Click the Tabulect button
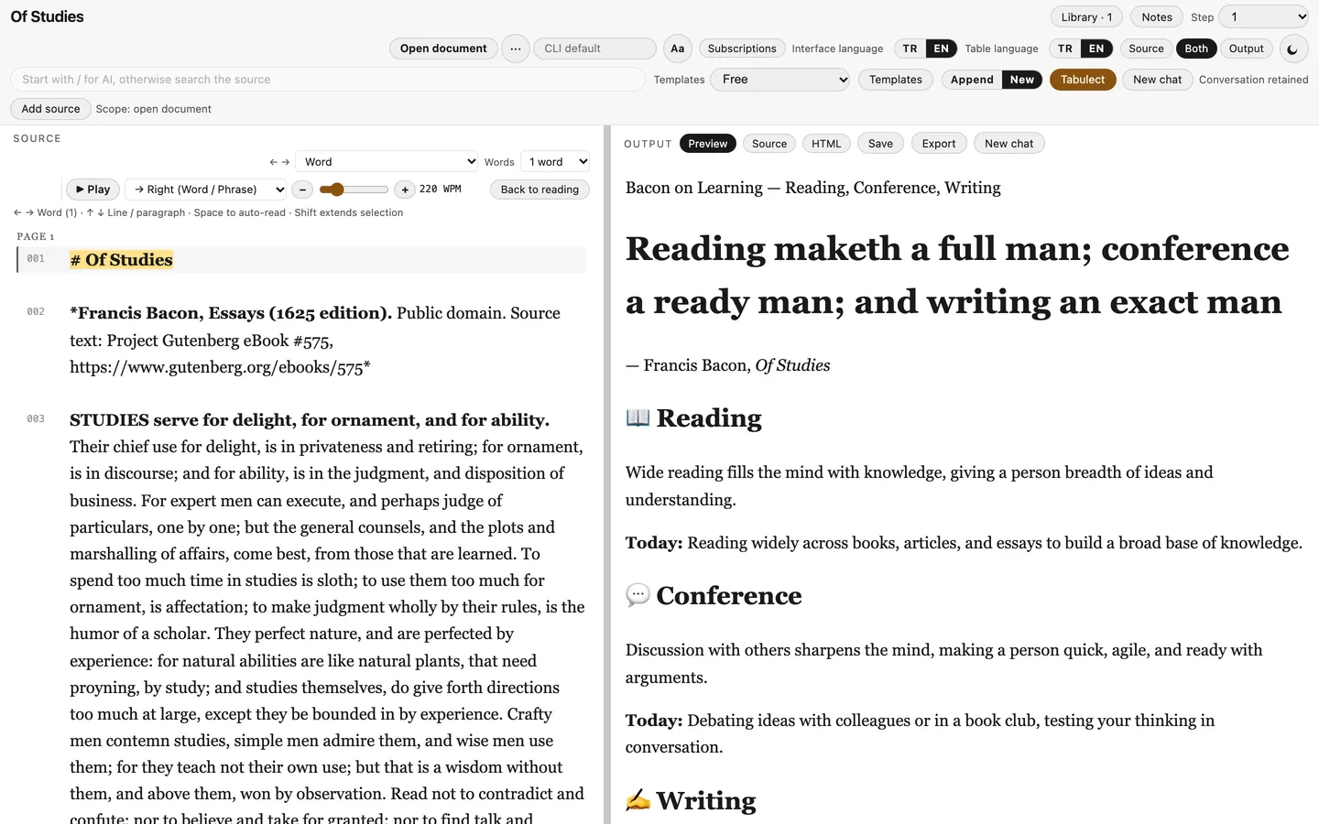 click(1083, 80)
